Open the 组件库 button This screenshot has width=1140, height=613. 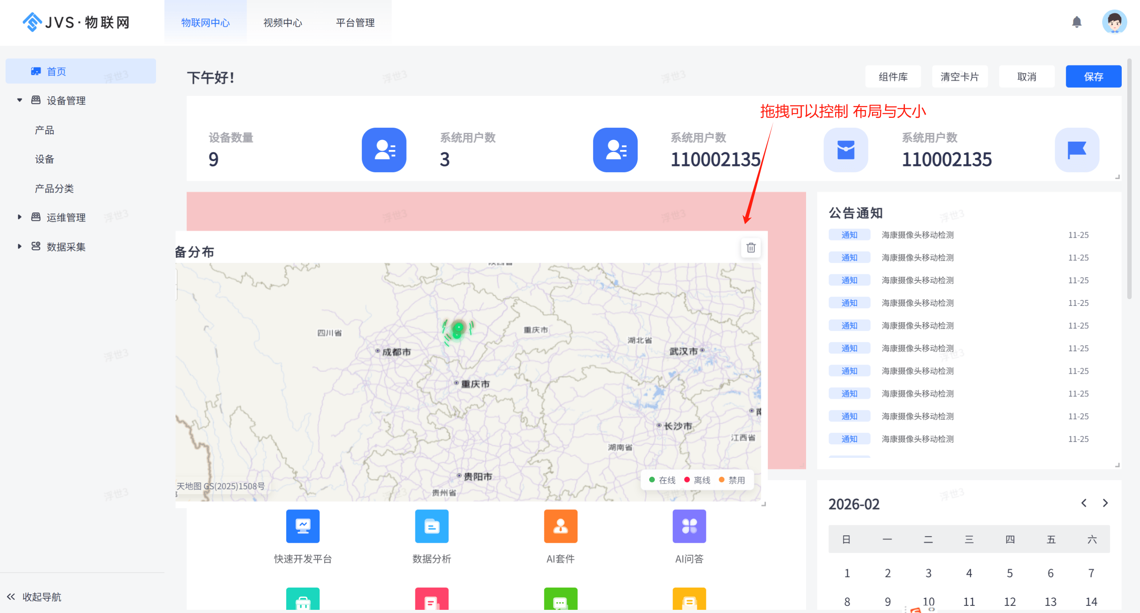(893, 77)
